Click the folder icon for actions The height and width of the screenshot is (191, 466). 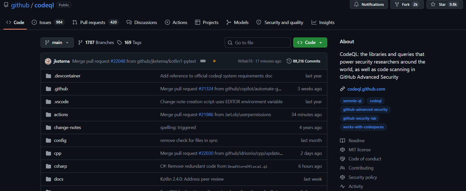coord(48,115)
